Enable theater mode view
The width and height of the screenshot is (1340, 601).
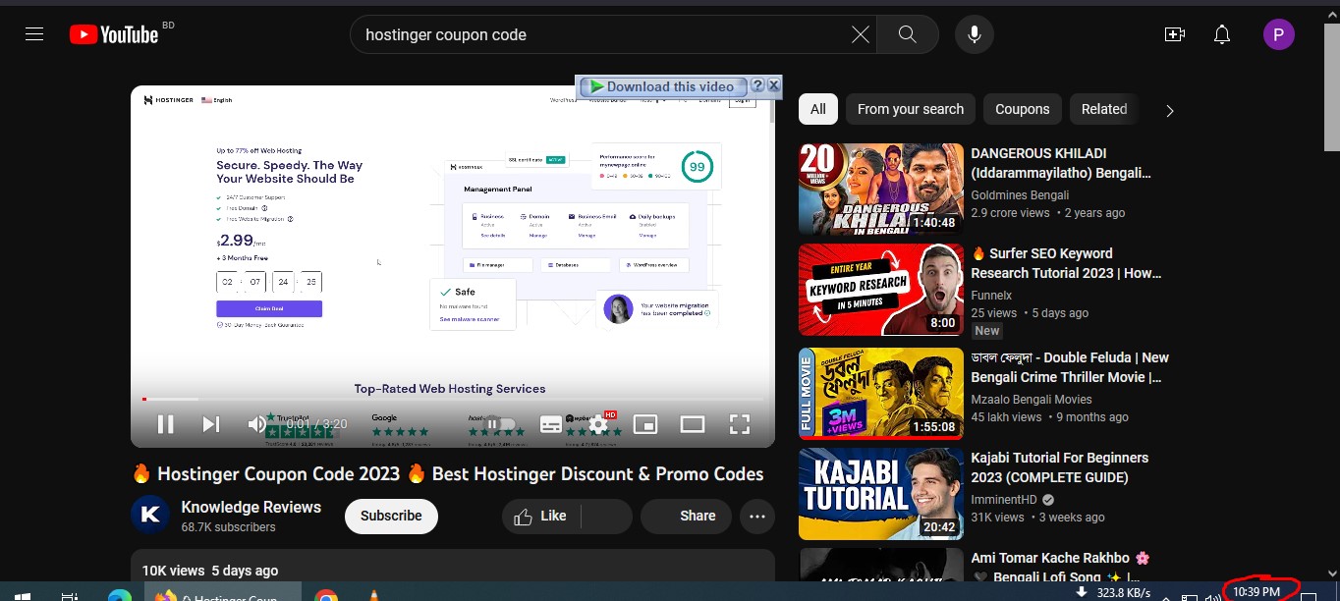(693, 424)
